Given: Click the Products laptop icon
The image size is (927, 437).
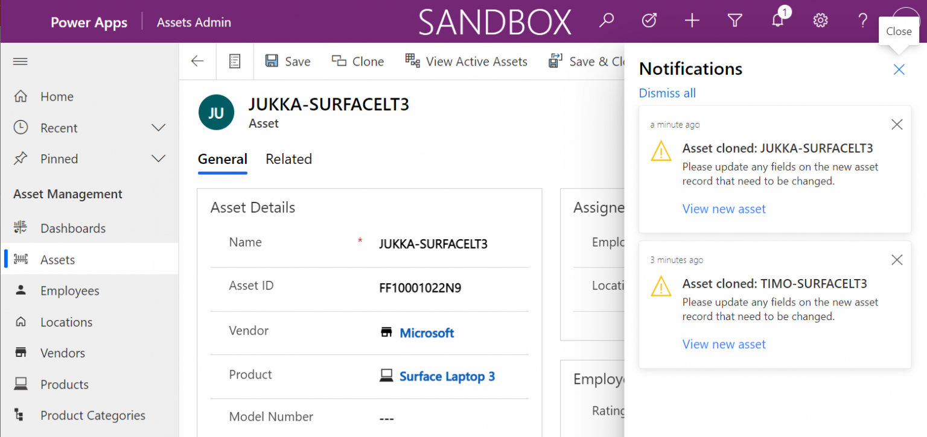Looking at the screenshot, I should (21, 384).
